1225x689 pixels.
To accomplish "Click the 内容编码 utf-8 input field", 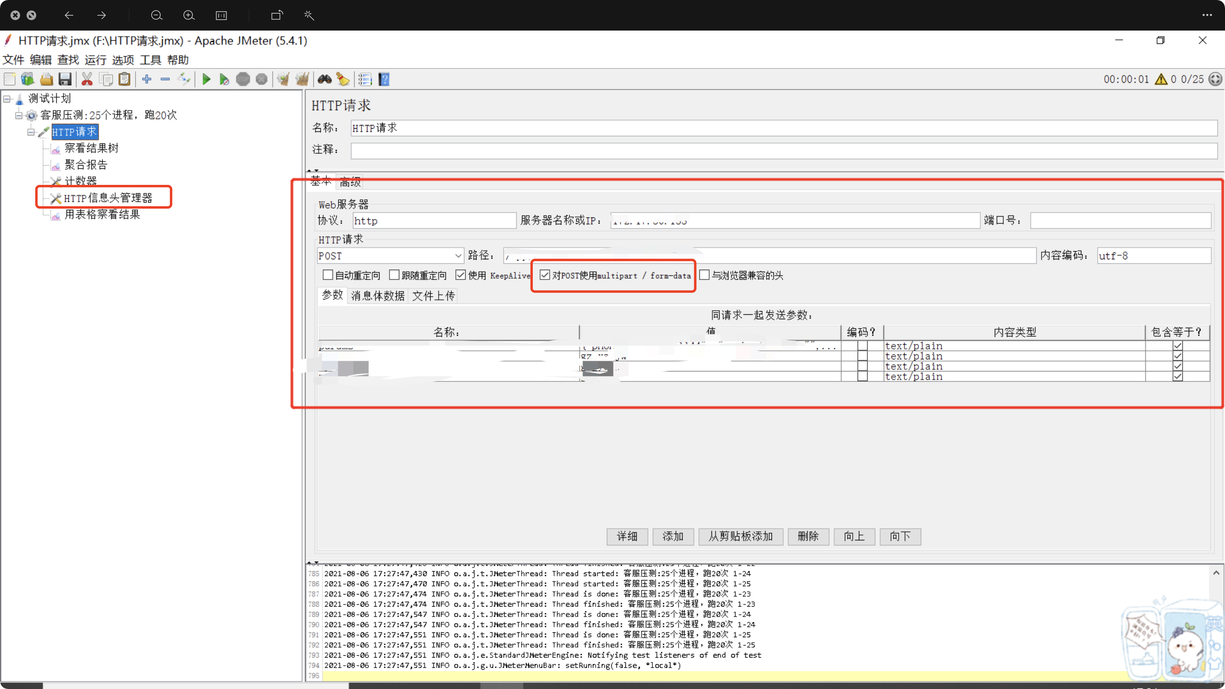I will tap(1154, 256).
